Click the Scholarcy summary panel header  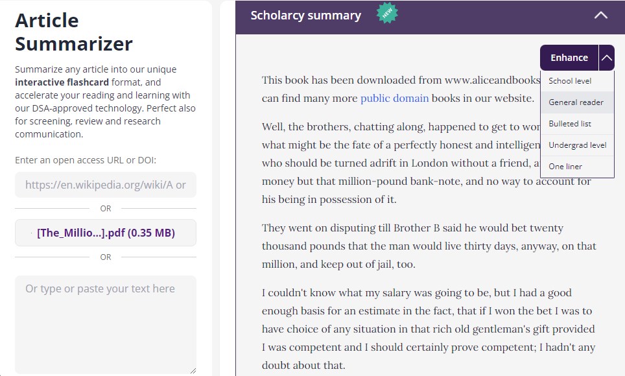point(306,14)
